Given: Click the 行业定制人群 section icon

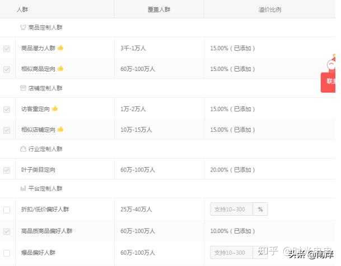Looking at the screenshot, I should [x=23, y=149].
